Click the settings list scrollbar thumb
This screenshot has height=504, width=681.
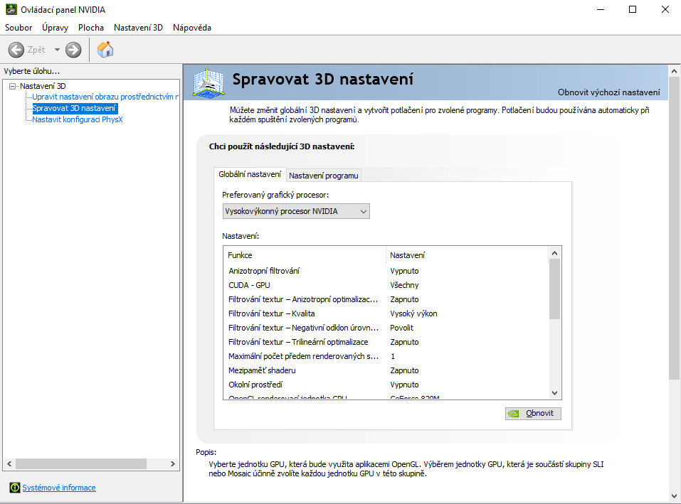[554, 289]
